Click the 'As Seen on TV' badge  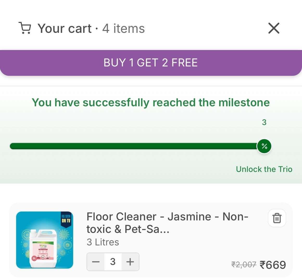(x=66, y=219)
